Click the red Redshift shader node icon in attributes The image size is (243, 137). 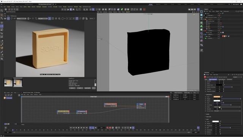tap(205, 77)
